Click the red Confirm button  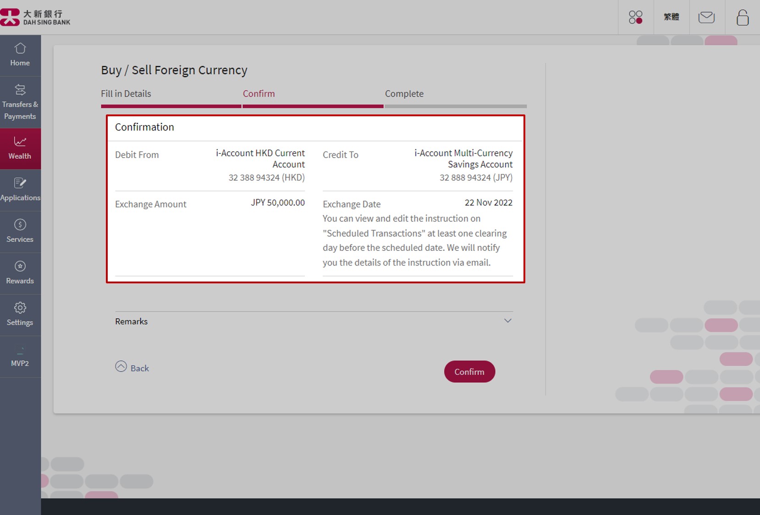[x=469, y=372]
